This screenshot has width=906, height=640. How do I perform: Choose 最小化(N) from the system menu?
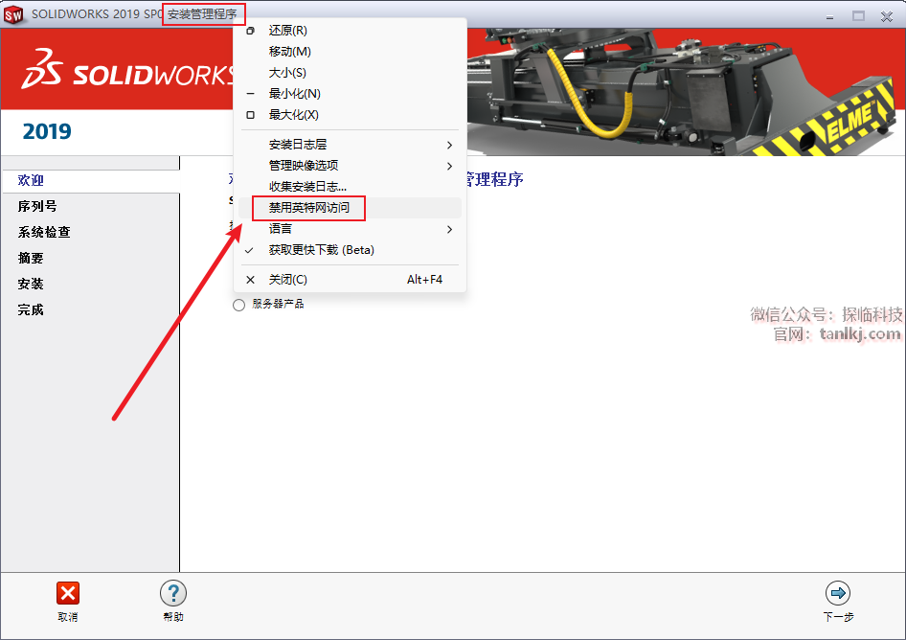349,94
